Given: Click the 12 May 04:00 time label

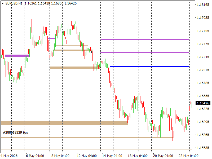Looking at the screenshot, I should [x=87, y=156].
